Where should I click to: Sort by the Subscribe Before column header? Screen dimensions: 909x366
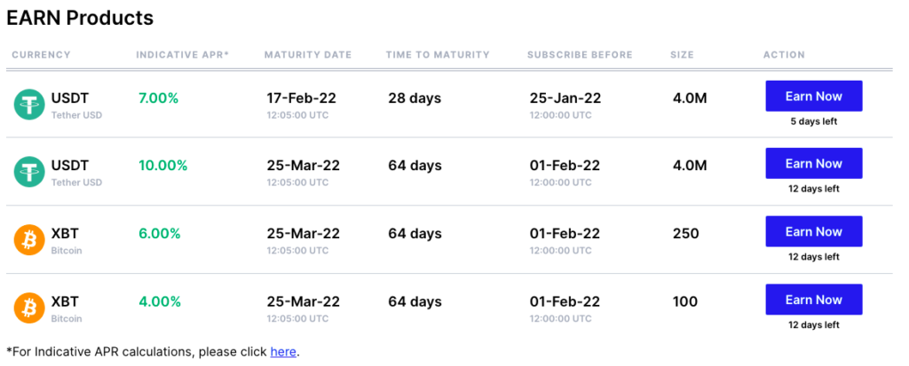coord(580,55)
